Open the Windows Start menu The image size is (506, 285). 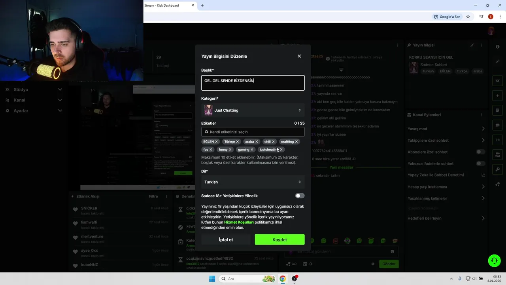point(212,279)
